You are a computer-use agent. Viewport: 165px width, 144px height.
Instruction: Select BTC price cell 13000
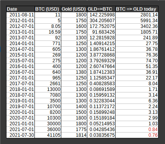(48, 89)
